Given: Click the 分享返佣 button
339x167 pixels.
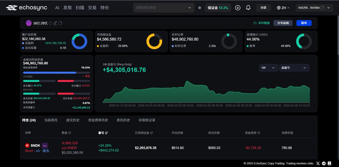Looking at the screenshot, I should [x=283, y=23].
